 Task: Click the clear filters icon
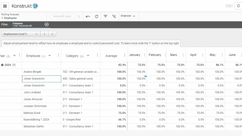(x=114, y=17)
